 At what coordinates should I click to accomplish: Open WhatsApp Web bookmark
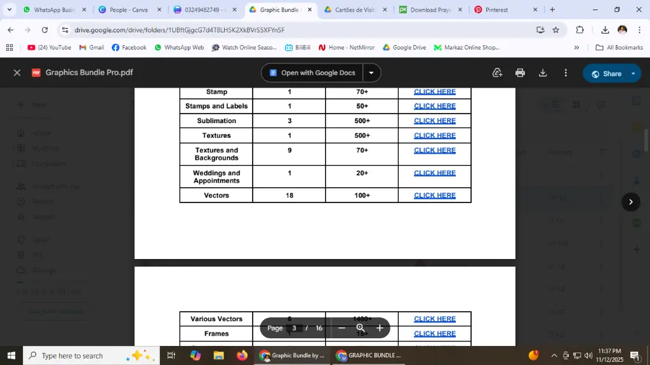click(x=179, y=48)
